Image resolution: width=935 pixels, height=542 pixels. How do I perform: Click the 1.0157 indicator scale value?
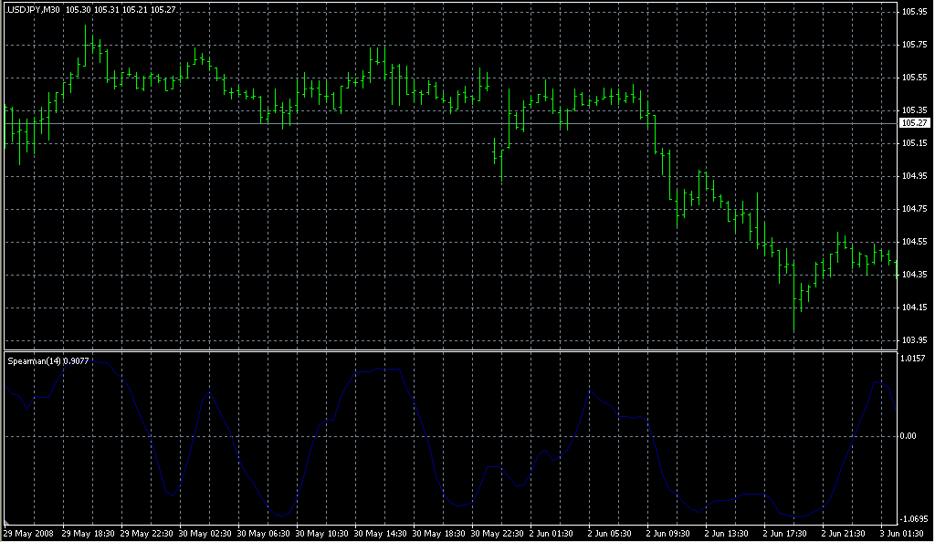pos(914,359)
